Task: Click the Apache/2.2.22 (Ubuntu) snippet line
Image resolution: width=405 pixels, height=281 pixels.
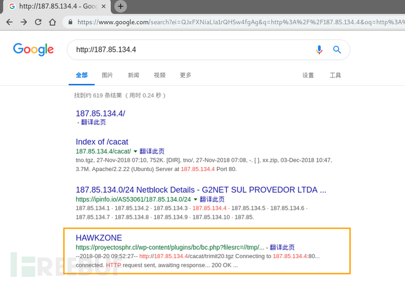Action: [156, 169]
